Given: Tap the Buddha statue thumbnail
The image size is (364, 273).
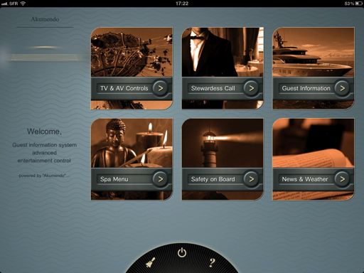Looking at the screenshot, I should coord(132,144).
